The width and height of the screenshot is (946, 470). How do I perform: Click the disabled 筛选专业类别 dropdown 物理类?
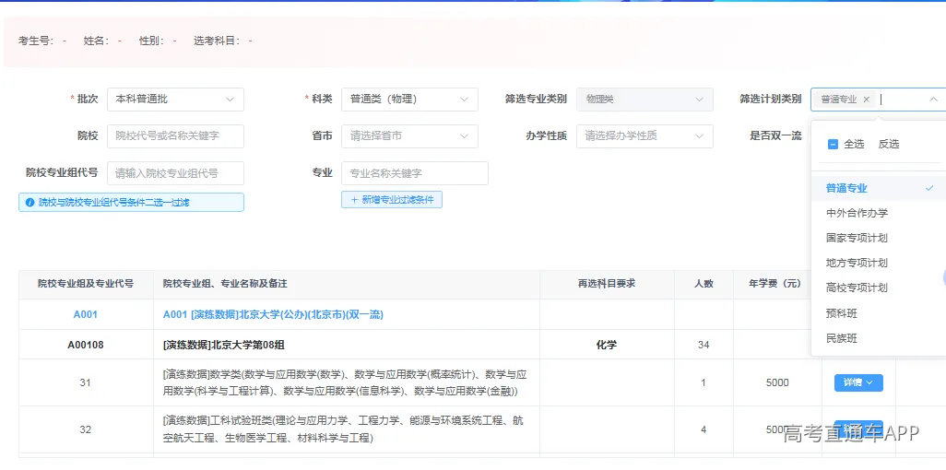[x=644, y=100]
